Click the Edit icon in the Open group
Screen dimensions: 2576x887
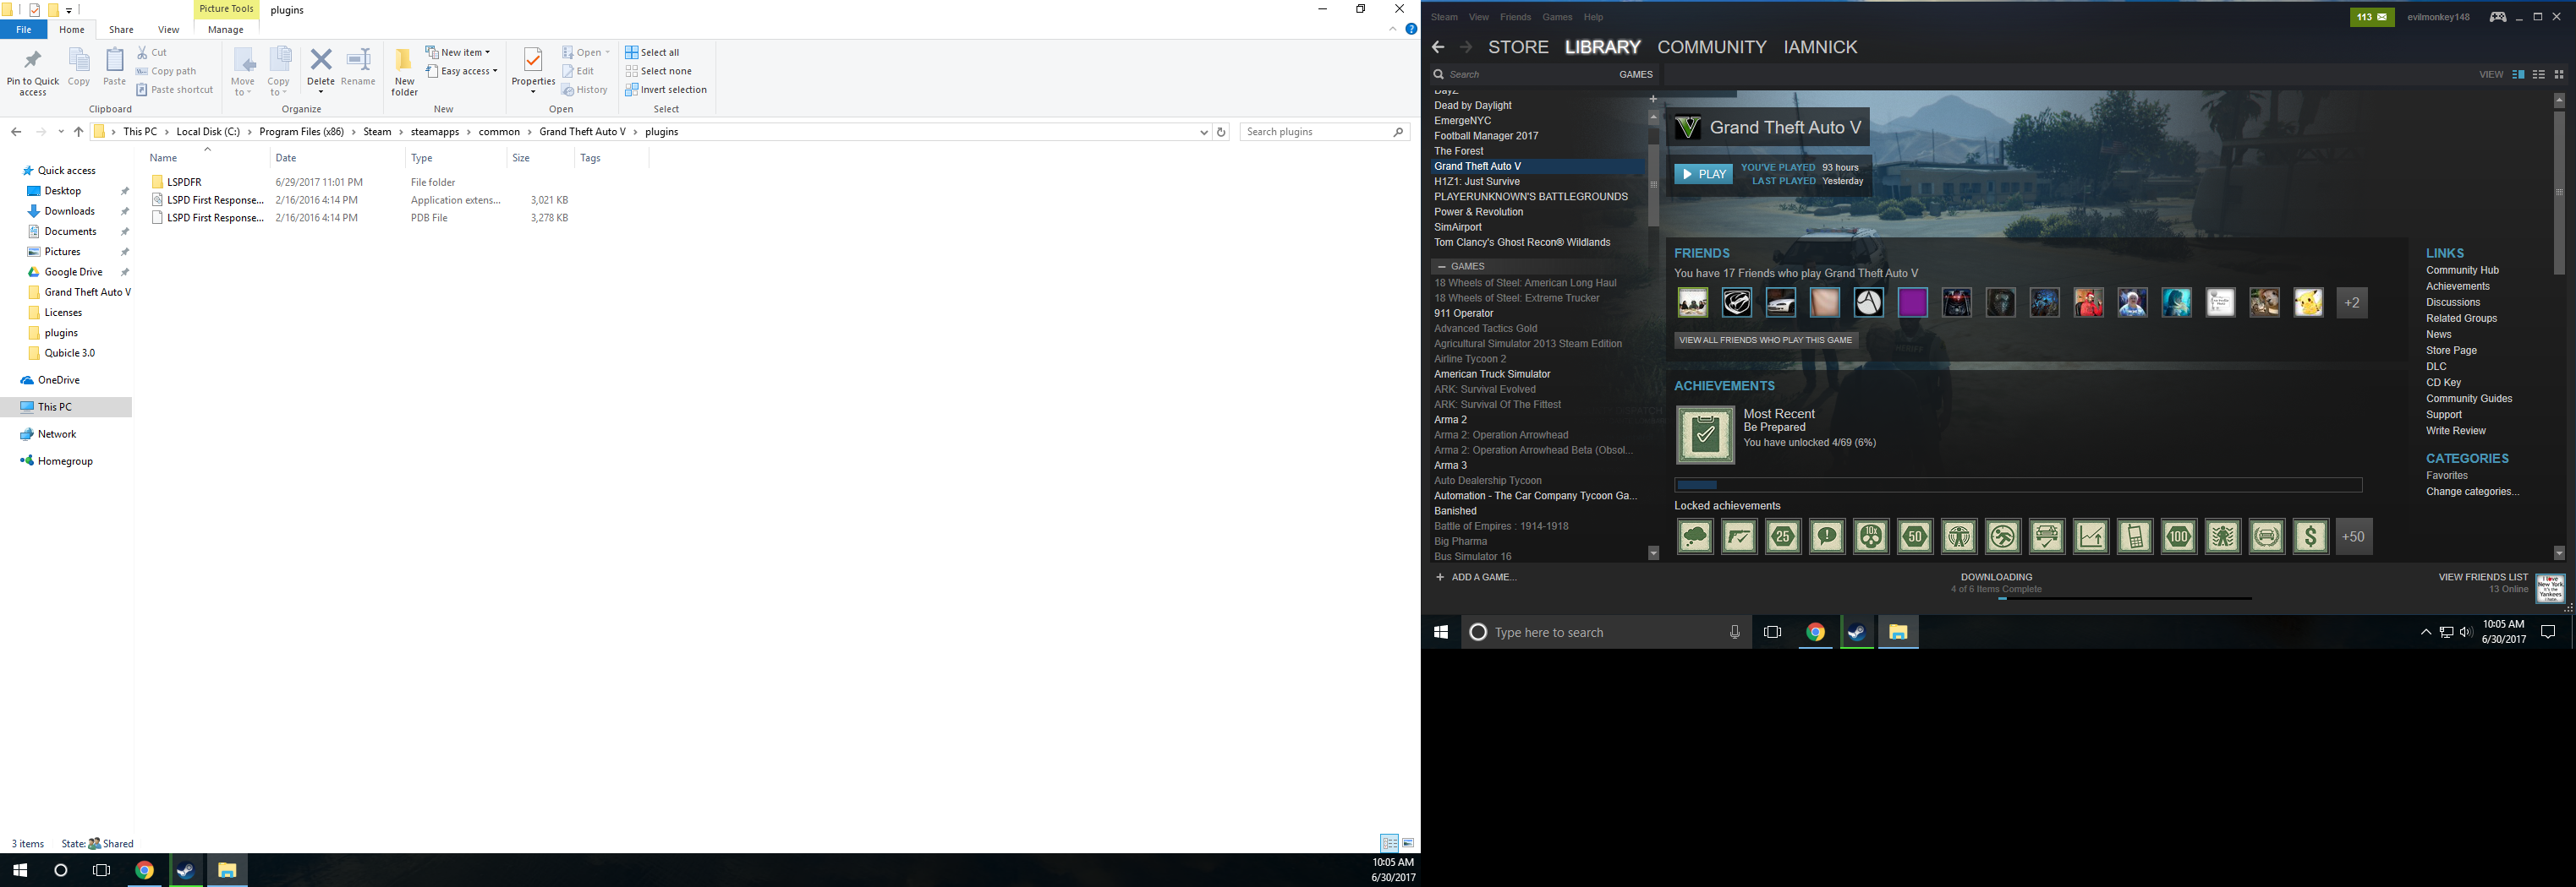tap(579, 71)
